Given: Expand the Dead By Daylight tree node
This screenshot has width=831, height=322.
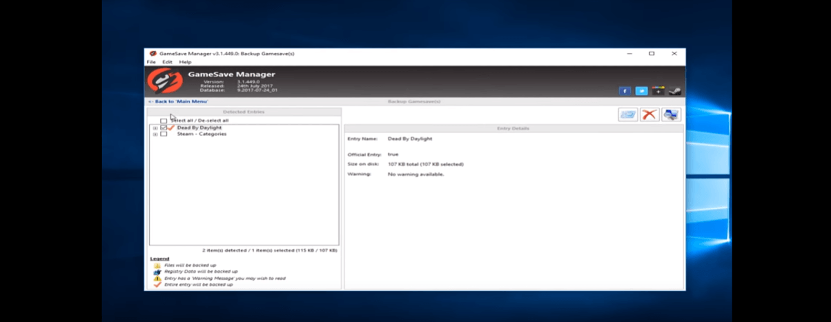Looking at the screenshot, I should coord(155,128).
